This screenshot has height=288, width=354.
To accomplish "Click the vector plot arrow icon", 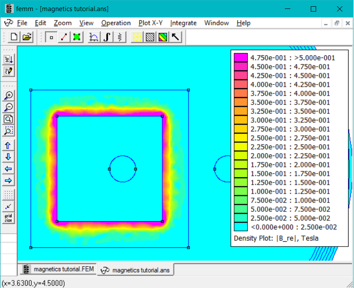I will [x=175, y=37].
